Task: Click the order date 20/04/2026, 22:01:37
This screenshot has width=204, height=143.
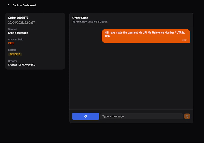Action: tap(21, 23)
